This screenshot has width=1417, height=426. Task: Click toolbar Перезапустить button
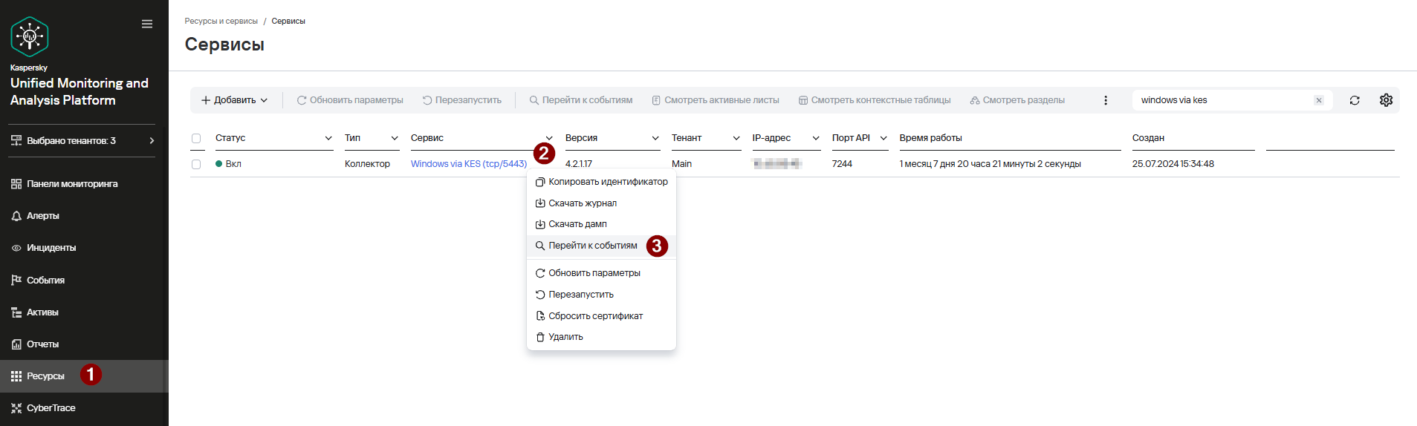click(462, 99)
